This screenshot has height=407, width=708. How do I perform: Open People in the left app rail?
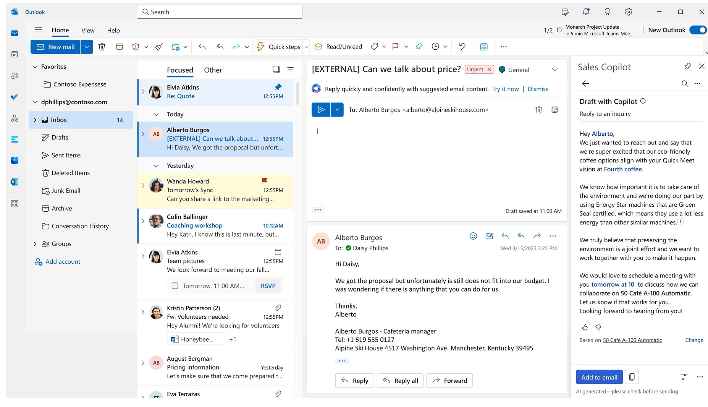point(15,76)
